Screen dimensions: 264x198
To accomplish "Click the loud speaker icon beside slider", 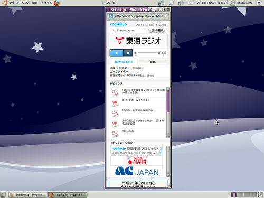I will click(x=164, y=53).
